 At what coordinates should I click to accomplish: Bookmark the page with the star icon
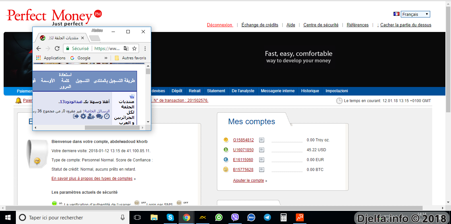[134, 48]
